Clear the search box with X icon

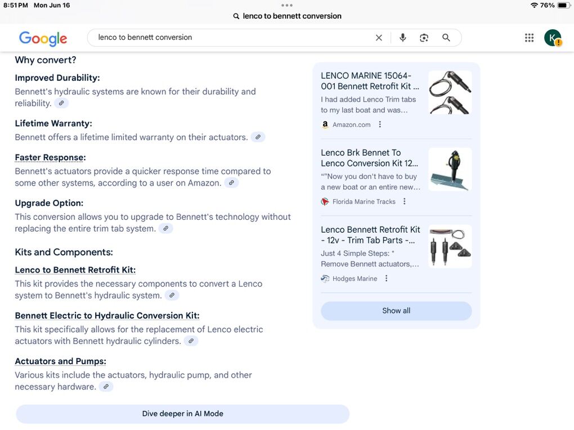379,38
